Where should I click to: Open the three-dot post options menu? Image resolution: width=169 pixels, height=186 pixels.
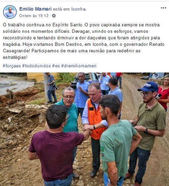(164, 8)
